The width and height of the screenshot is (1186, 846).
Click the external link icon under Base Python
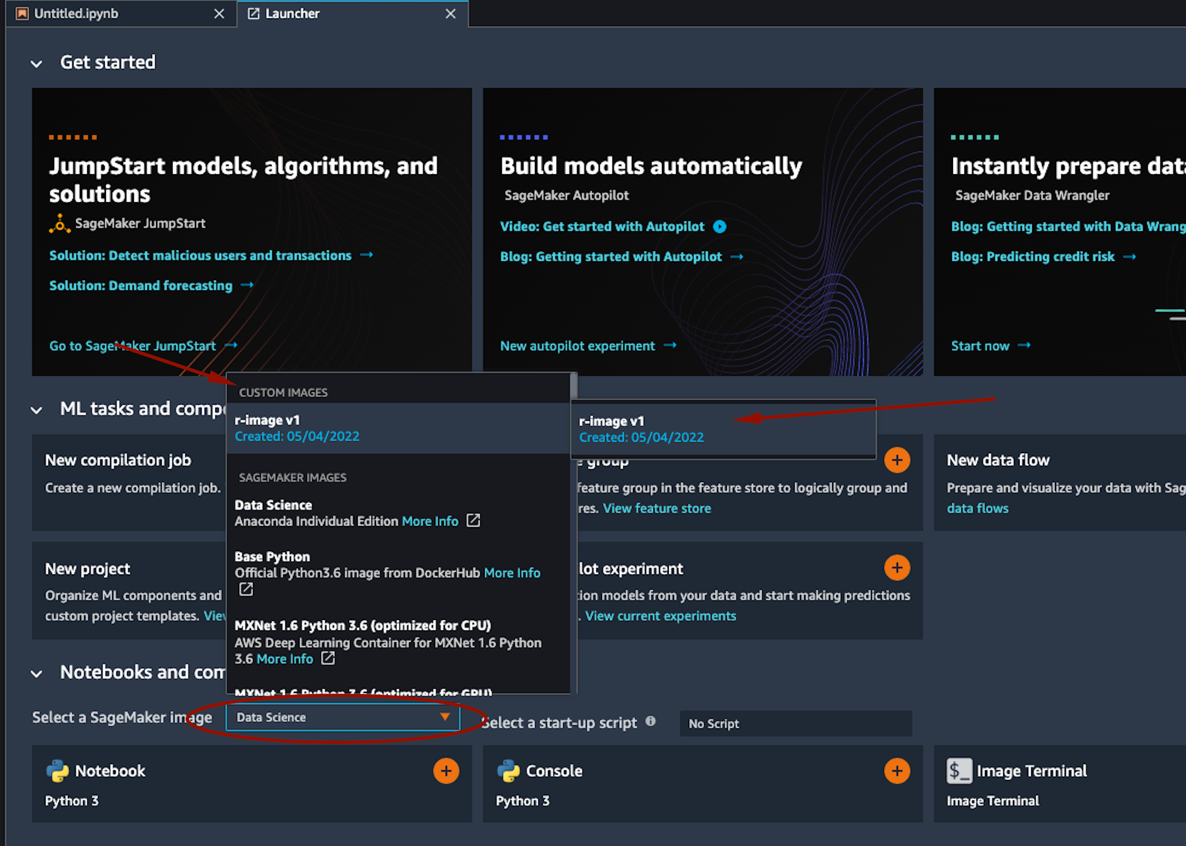[246, 589]
